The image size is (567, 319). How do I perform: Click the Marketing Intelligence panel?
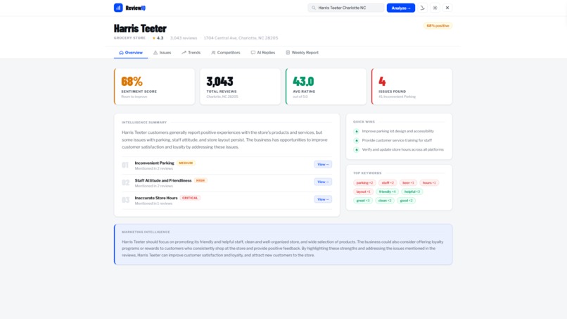pyautogui.click(x=283, y=244)
